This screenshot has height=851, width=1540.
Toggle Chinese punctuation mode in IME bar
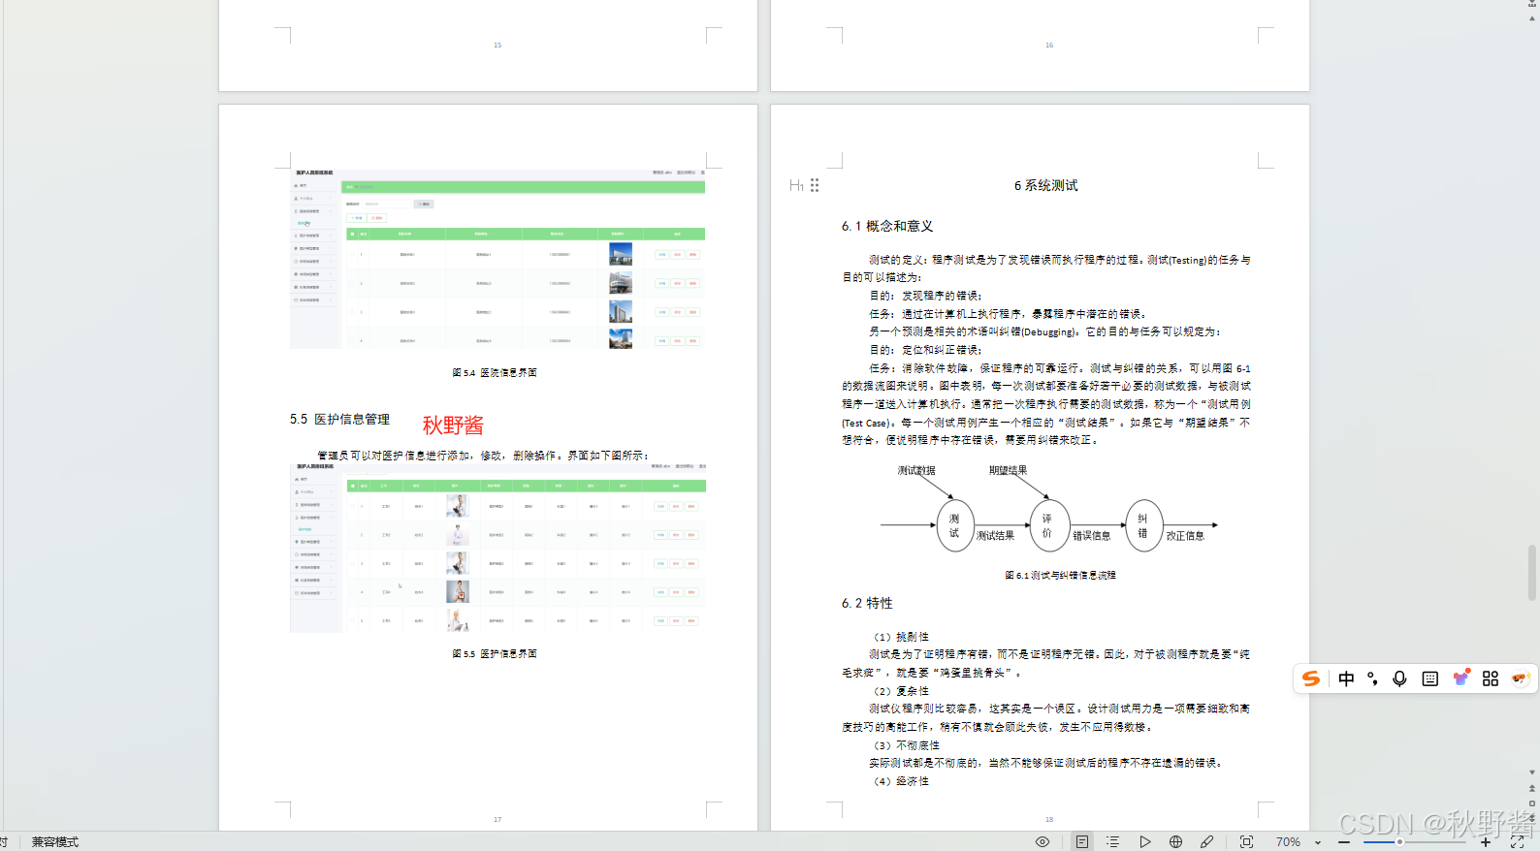pos(1372,678)
